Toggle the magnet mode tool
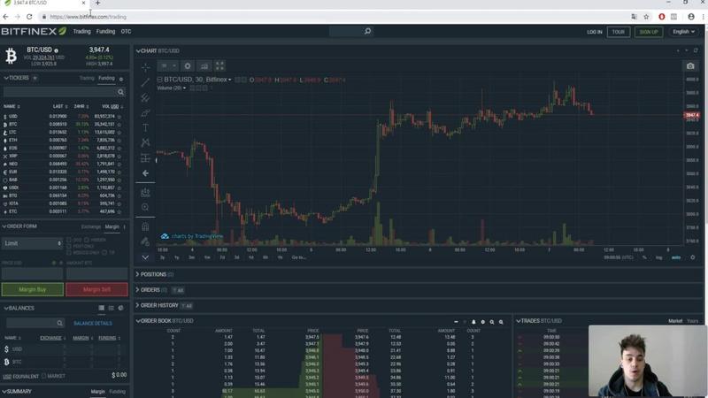This screenshot has height=398, width=708. [x=145, y=226]
